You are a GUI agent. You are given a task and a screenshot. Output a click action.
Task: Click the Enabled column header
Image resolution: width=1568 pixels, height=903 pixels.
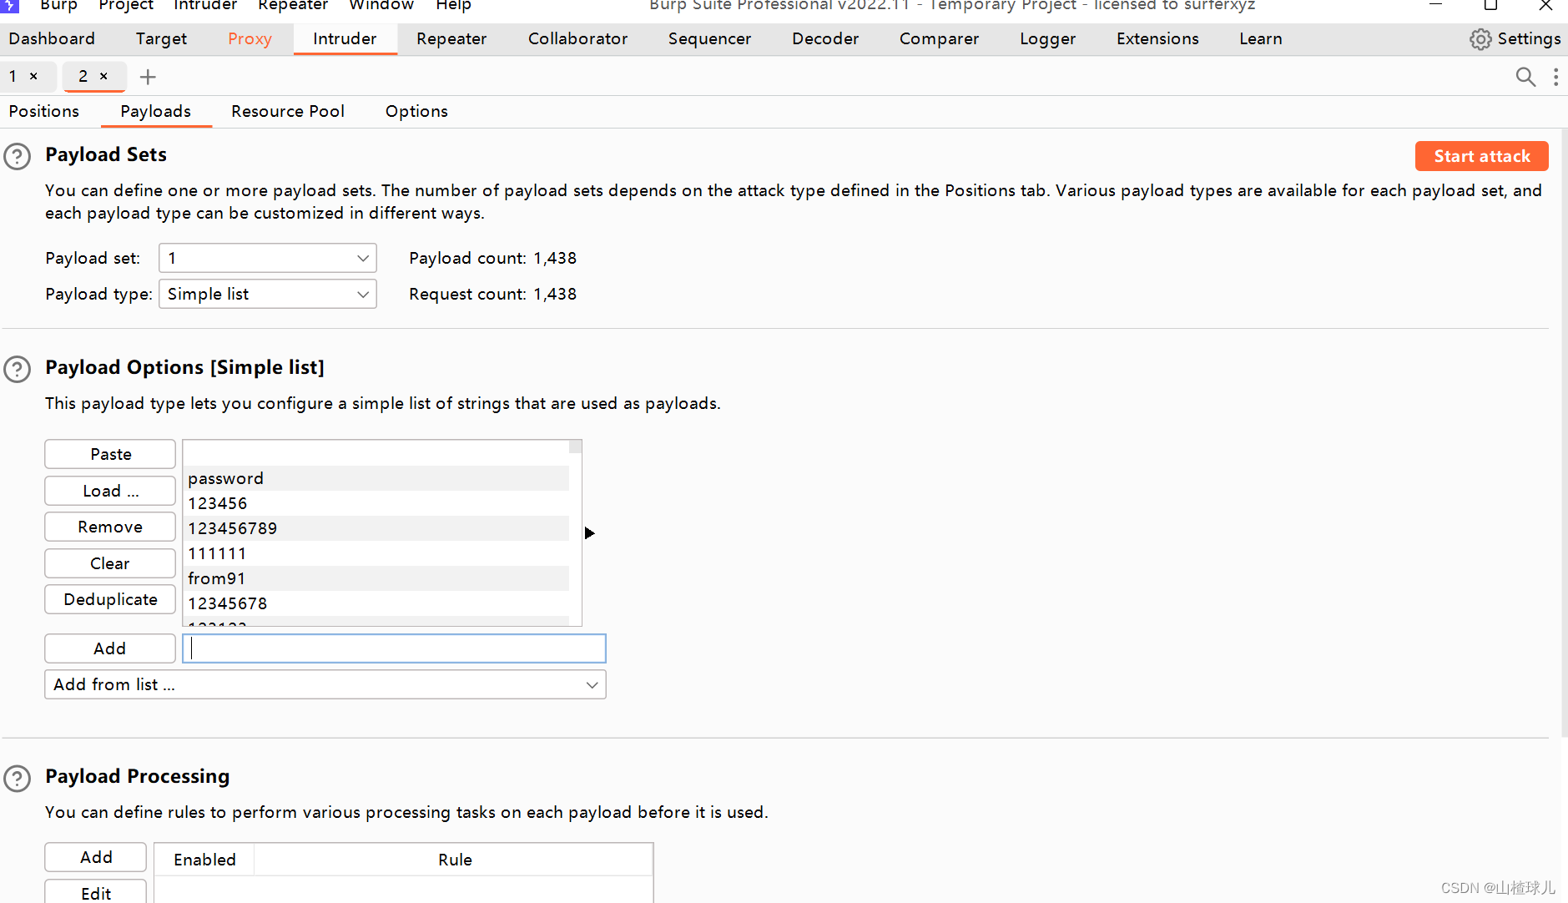(x=204, y=860)
